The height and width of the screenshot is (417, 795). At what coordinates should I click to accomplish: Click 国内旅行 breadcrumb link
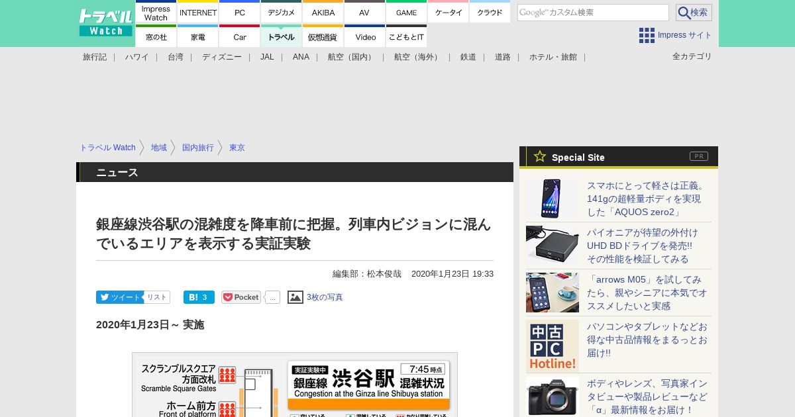pos(198,148)
